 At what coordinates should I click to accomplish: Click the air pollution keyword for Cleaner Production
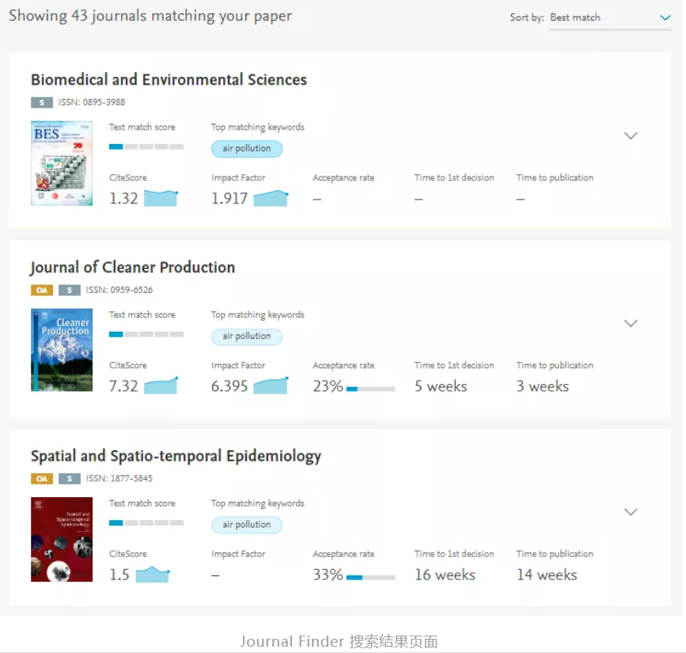(x=247, y=336)
